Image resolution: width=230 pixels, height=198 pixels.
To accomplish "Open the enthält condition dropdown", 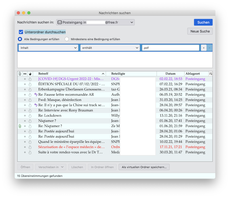I will (x=110, y=48).
